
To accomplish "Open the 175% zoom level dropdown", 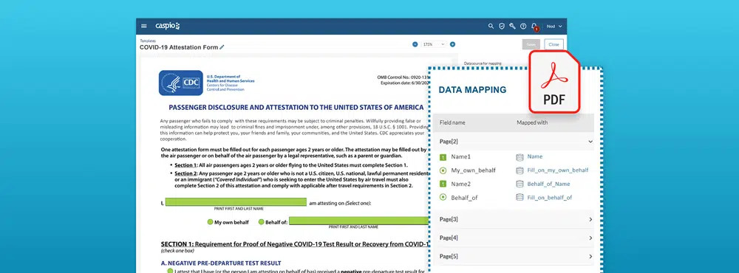I will click(434, 44).
